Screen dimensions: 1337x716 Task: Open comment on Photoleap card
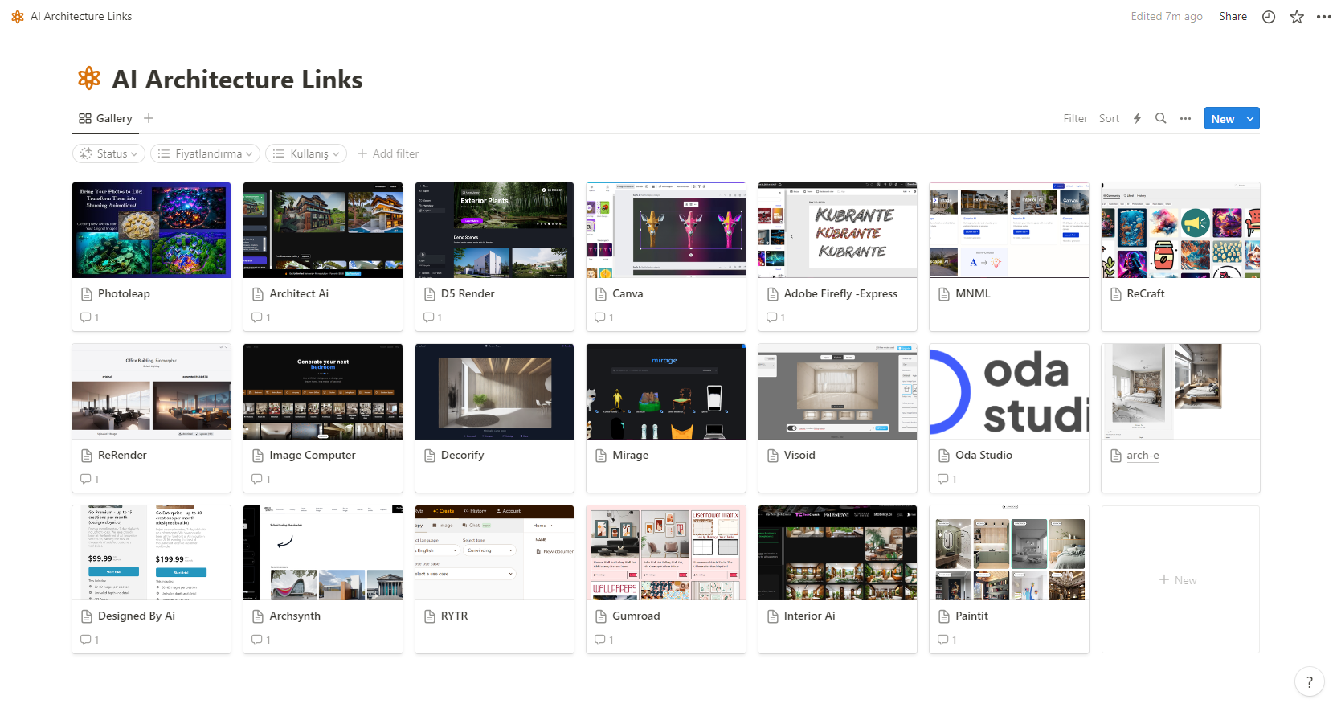coord(89,317)
